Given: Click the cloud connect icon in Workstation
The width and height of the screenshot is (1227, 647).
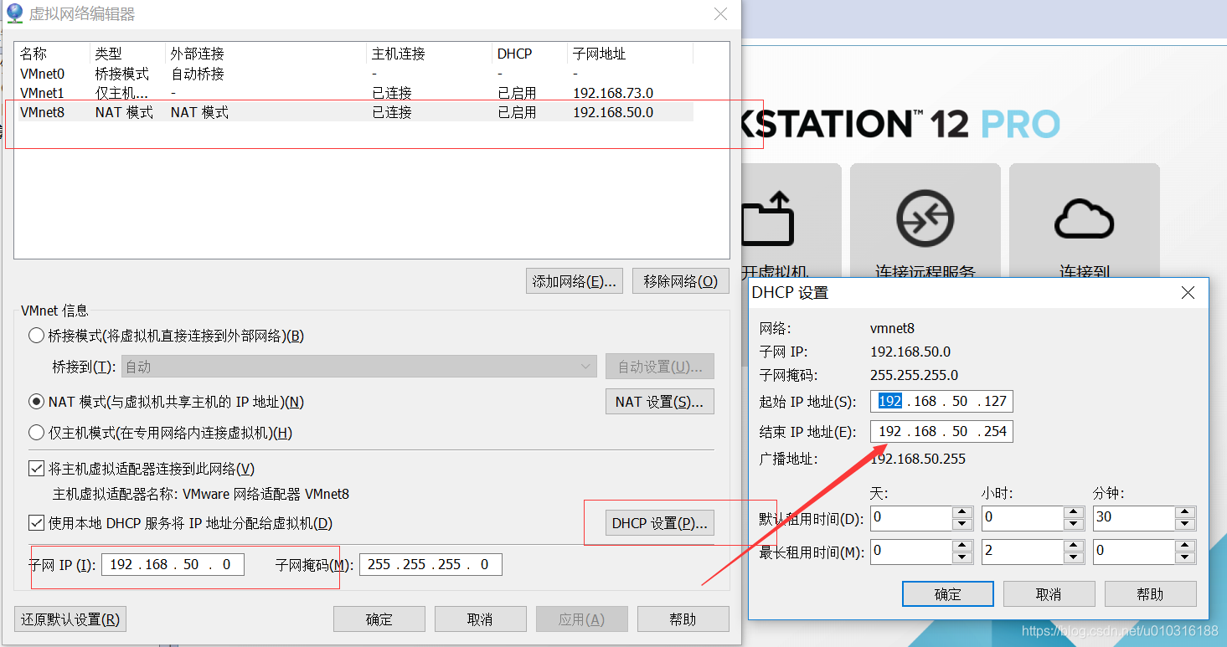Looking at the screenshot, I should coord(1084,218).
